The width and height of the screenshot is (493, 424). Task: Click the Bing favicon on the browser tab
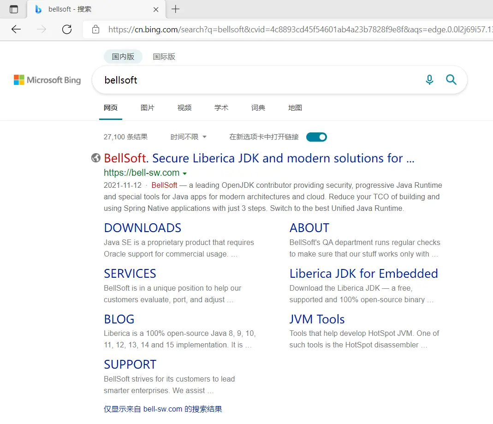(38, 9)
